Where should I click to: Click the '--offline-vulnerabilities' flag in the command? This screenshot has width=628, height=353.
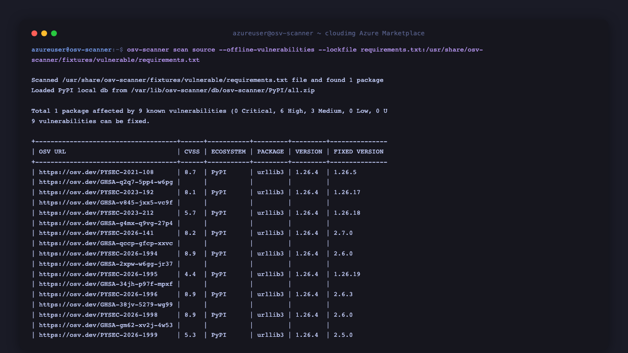click(x=267, y=50)
